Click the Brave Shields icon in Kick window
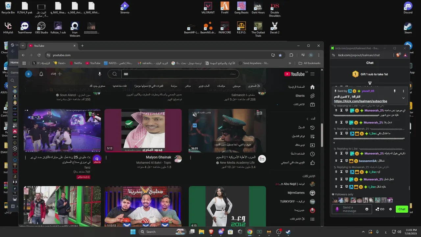This screenshot has height=237, width=421. tap(399, 55)
